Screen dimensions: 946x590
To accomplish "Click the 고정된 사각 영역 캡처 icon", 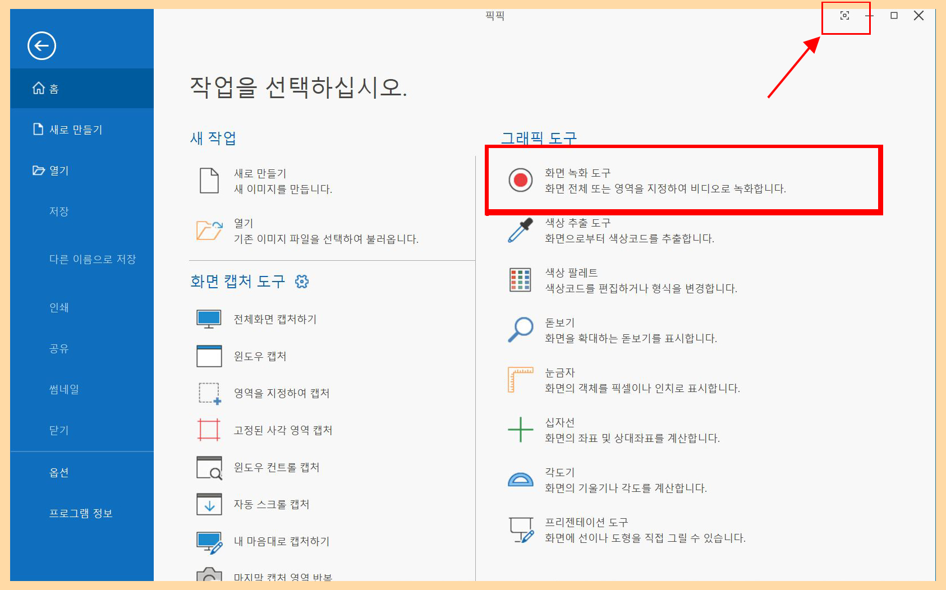I will point(209,430).
